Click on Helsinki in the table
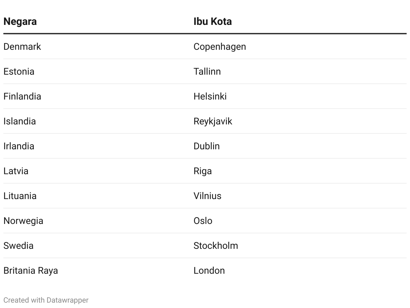 click(x=210, y=96)
